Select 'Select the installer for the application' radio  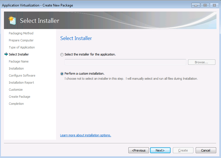pyautogui.click(x=62, y=55)
